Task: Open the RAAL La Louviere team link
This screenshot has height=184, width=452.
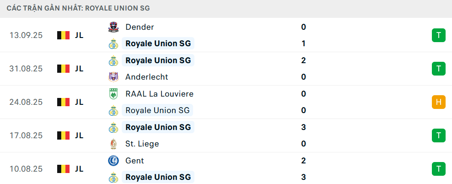Action: pos(159,94)
